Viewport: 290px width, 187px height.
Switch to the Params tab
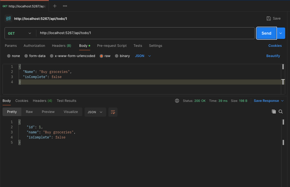pyautogui.click(x=11, y=46)
